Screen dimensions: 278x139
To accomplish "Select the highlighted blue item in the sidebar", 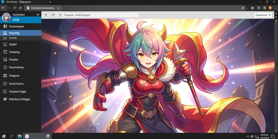I will (x=21, y=33).
